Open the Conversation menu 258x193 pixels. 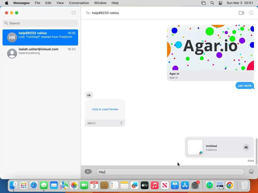pyautogui.click(x=79, y=3)
